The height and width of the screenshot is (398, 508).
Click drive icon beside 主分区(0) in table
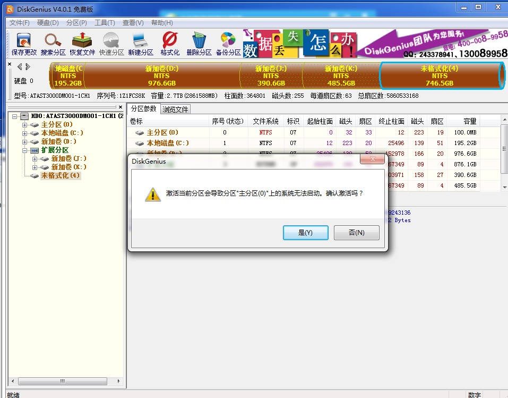coord(140,133)
